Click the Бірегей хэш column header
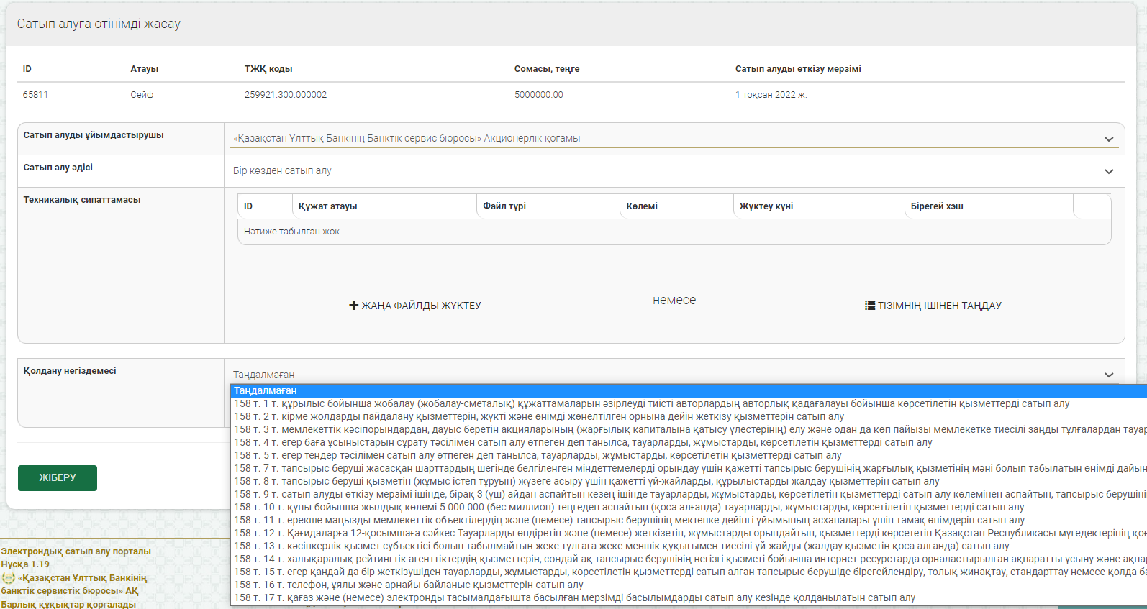This screenshot has width=1147, height=609. tap(937, 206)
